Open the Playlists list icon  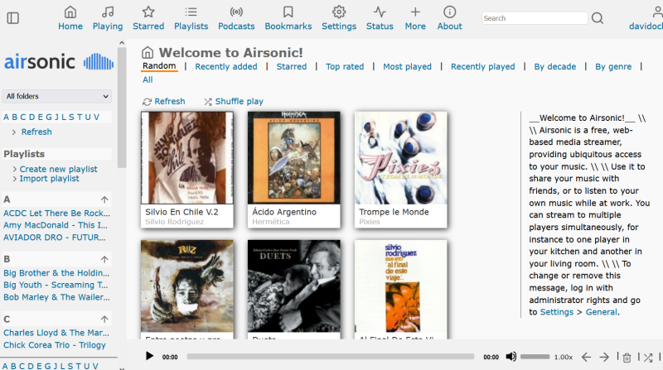click(x=191, y=12)
